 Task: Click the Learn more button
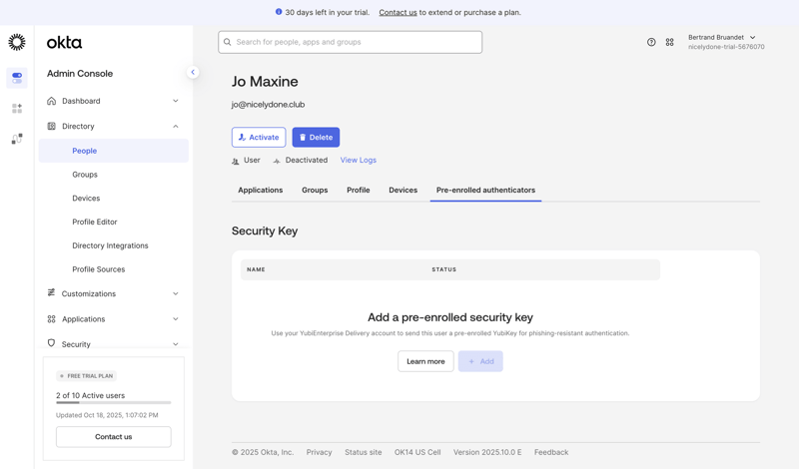coord(425,361)
